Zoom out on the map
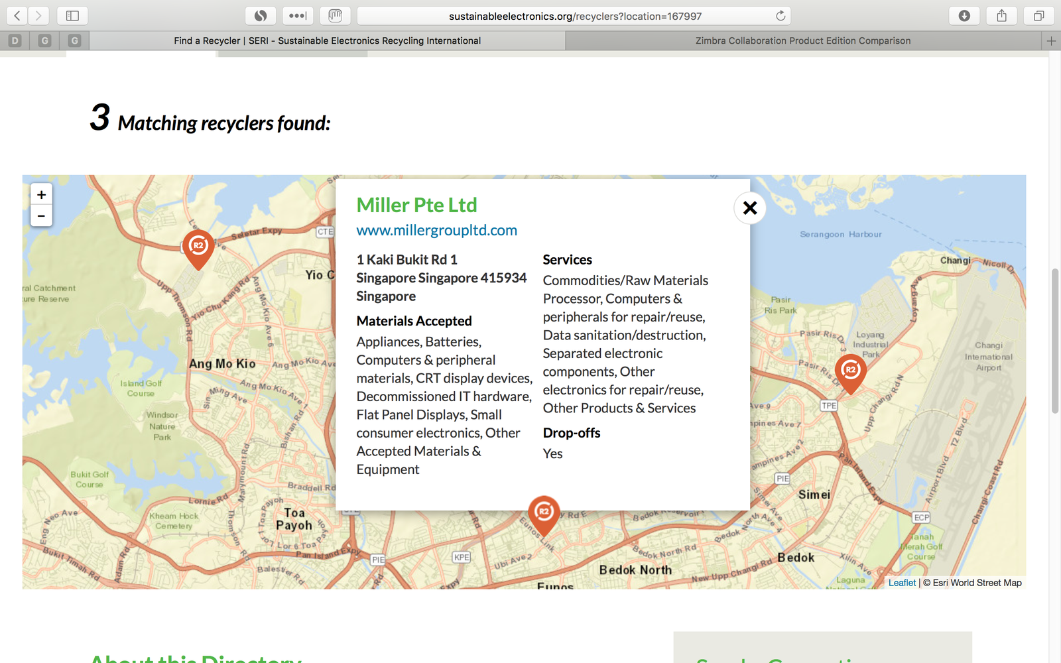Screen dimensions: 1061x663 [x=41, y=216]
